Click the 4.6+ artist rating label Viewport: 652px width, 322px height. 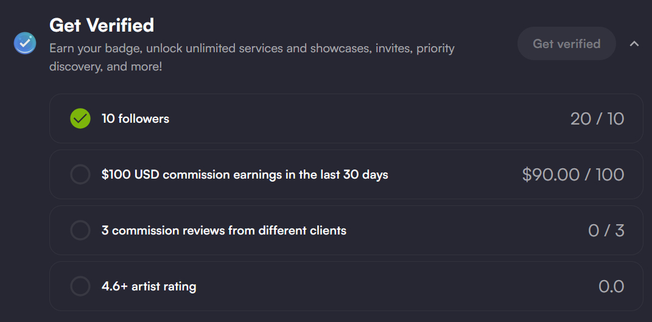pos(149,286)
